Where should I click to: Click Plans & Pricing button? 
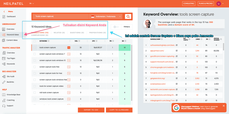pyautogui.click(x=206, y=4)
